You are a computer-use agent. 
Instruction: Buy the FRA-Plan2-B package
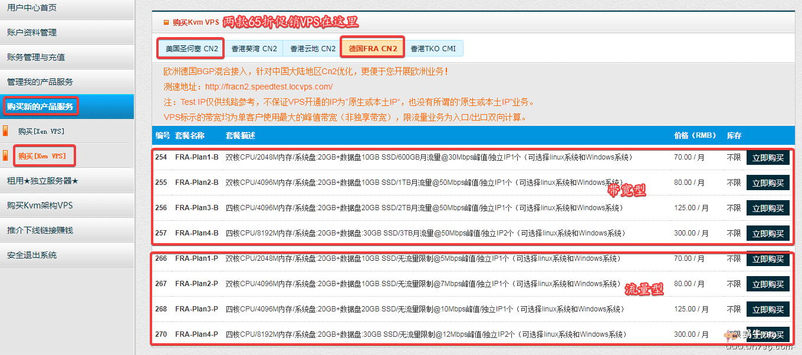768,183
